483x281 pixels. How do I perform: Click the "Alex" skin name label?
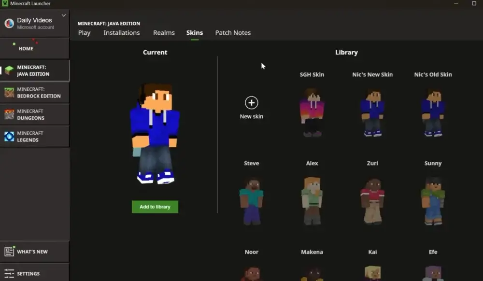[x=312, y=163]
